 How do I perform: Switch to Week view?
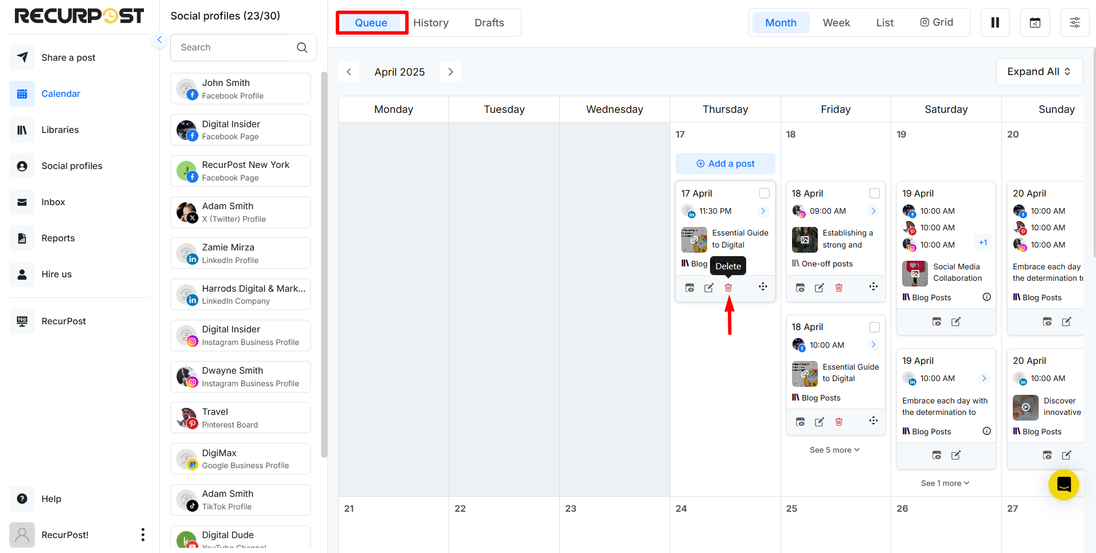tap(836, 23)
